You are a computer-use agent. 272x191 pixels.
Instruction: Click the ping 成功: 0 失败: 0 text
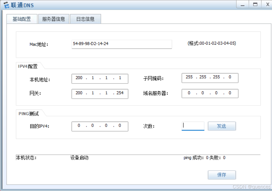(205, 158)
